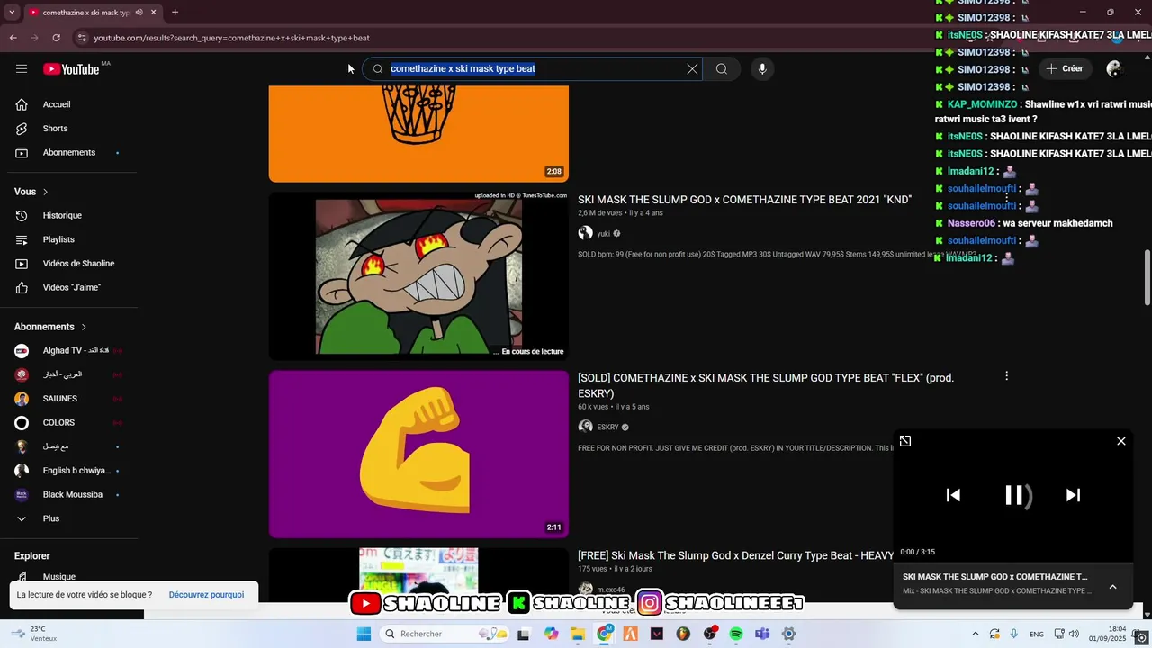Click the page vertical scrollbar thumb

[1146, 277]
